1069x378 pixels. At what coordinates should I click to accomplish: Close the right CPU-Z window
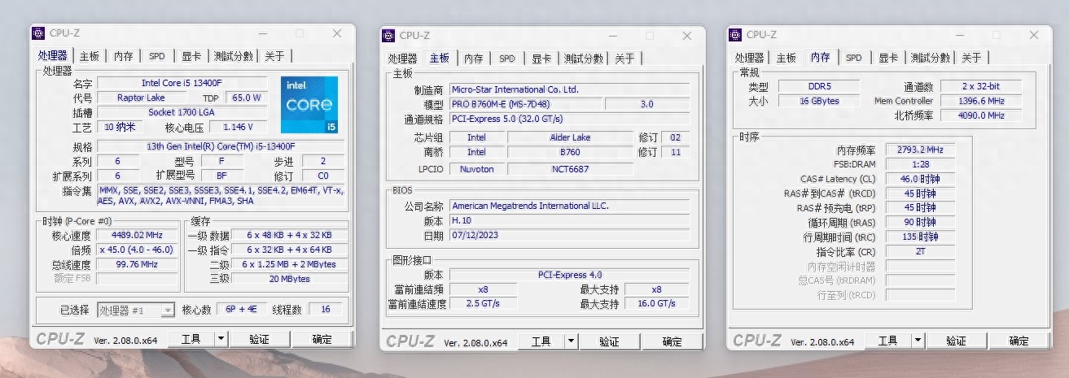[1035, 35]
